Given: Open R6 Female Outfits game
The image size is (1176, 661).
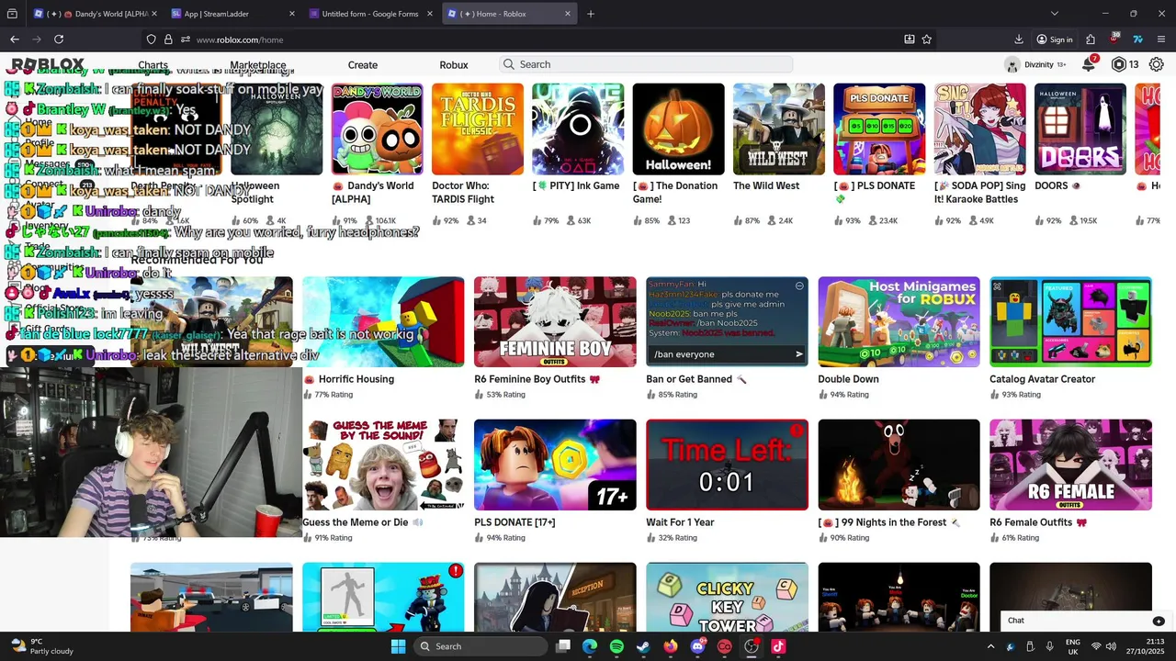Looking at the screenshot, I should point(1070,465).
